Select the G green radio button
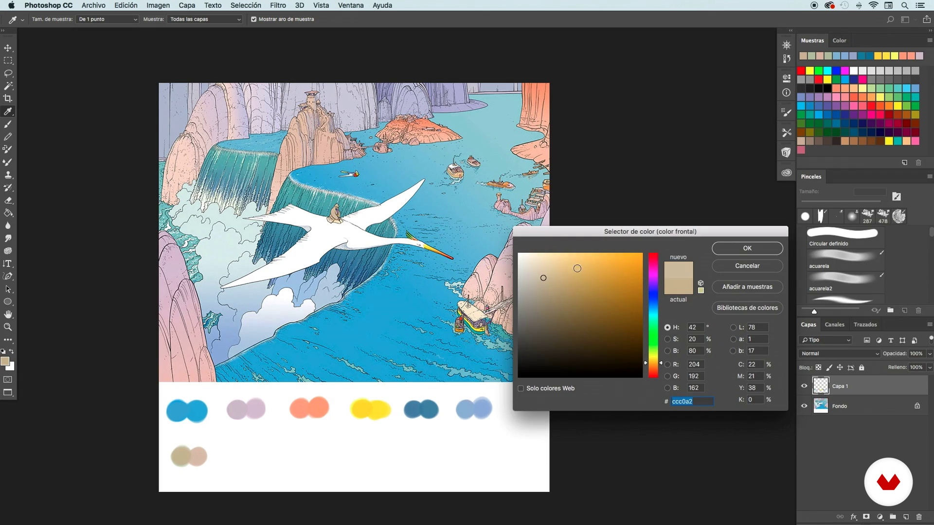 click(667, 376)
